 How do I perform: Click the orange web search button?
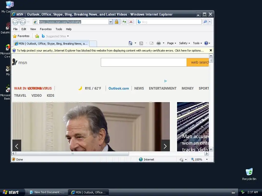pos(198,62)
